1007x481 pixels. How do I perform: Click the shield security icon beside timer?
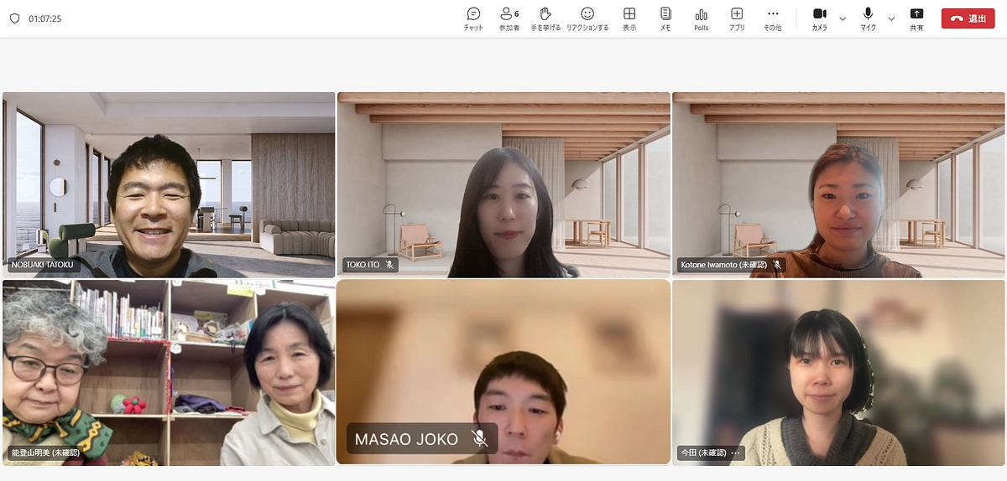[14, 18]
